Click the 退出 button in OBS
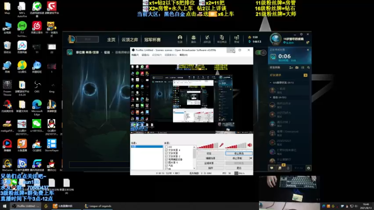Image resolution: width=374 pixels, height=210 pixels. (x=239, y=168)
